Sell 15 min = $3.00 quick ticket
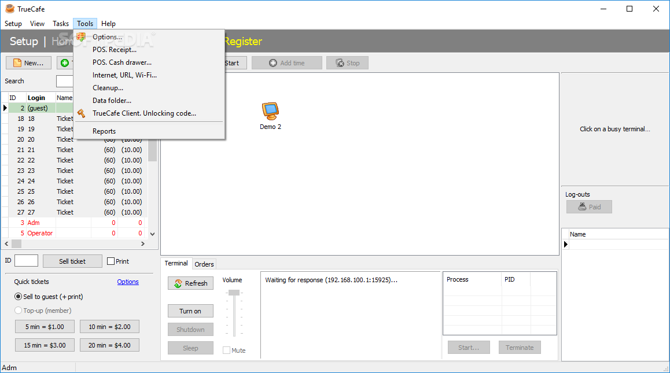This screenshot has width=670, height=373. [45, 345]
